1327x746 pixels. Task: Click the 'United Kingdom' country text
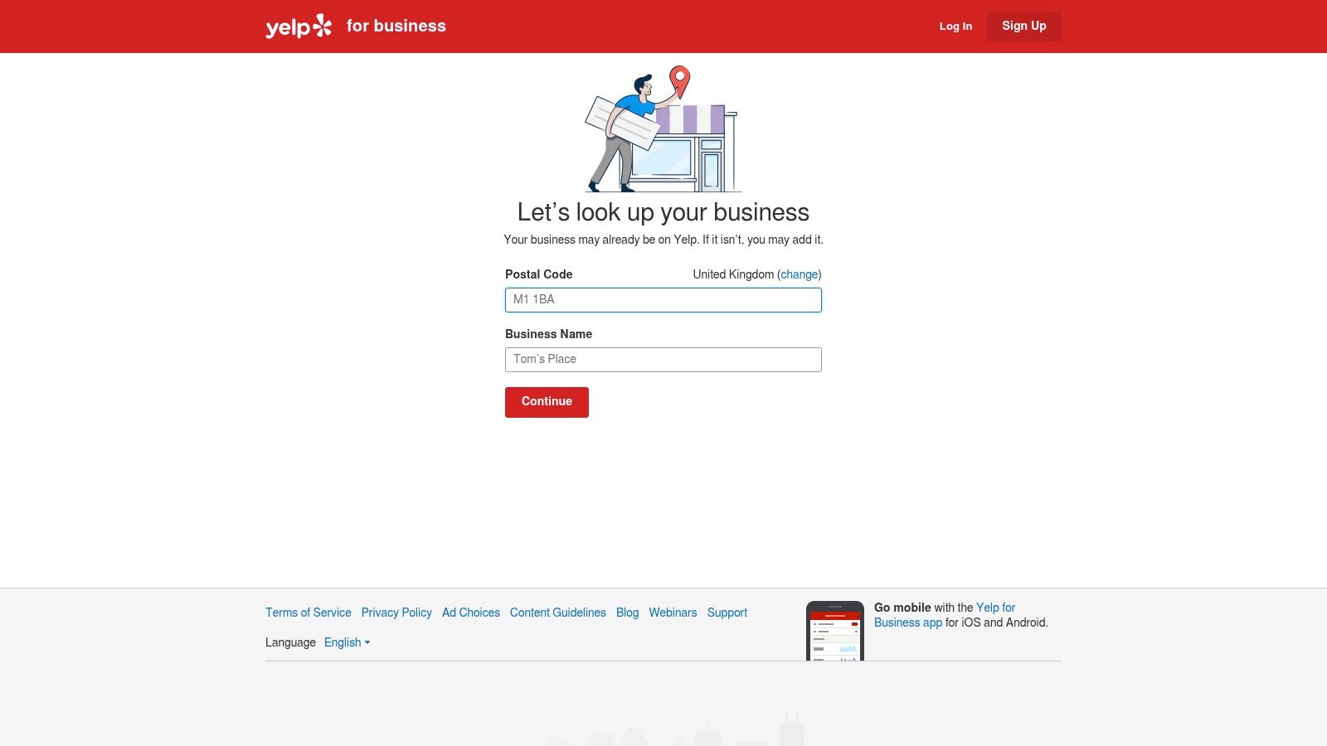point(733,274)
